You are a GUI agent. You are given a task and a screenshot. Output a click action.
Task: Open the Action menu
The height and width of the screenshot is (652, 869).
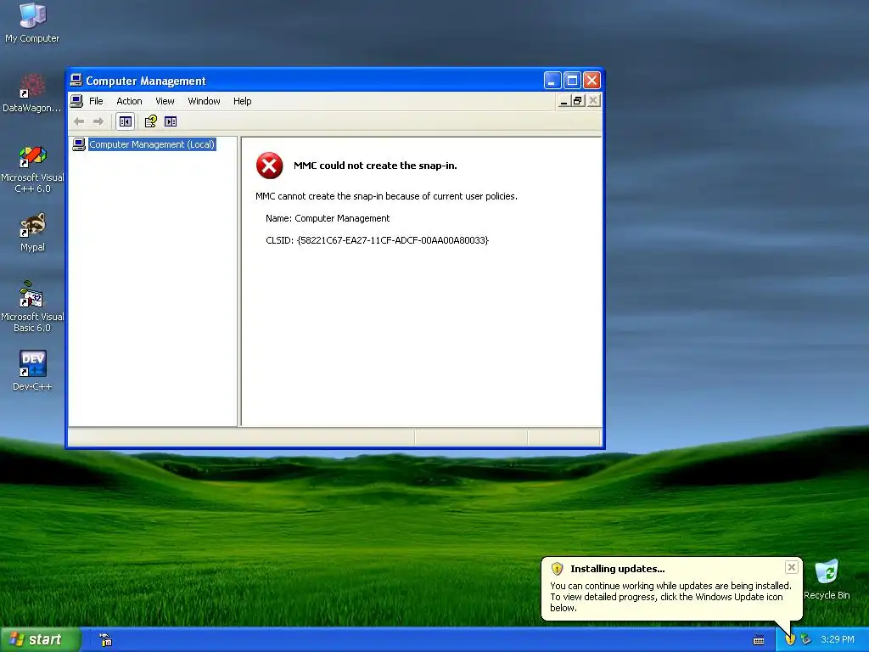[129, 101]
